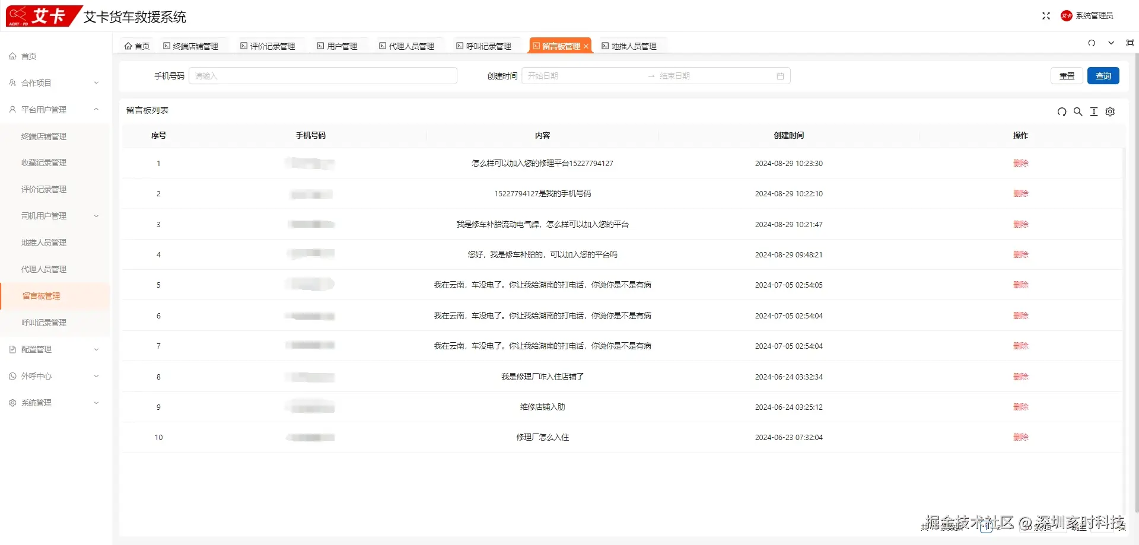Refresh the current tab page icon

tap(1092, 43)
